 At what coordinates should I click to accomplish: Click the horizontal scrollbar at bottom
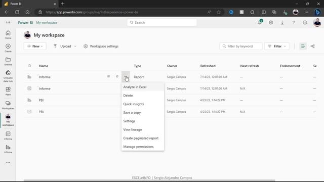149,180
